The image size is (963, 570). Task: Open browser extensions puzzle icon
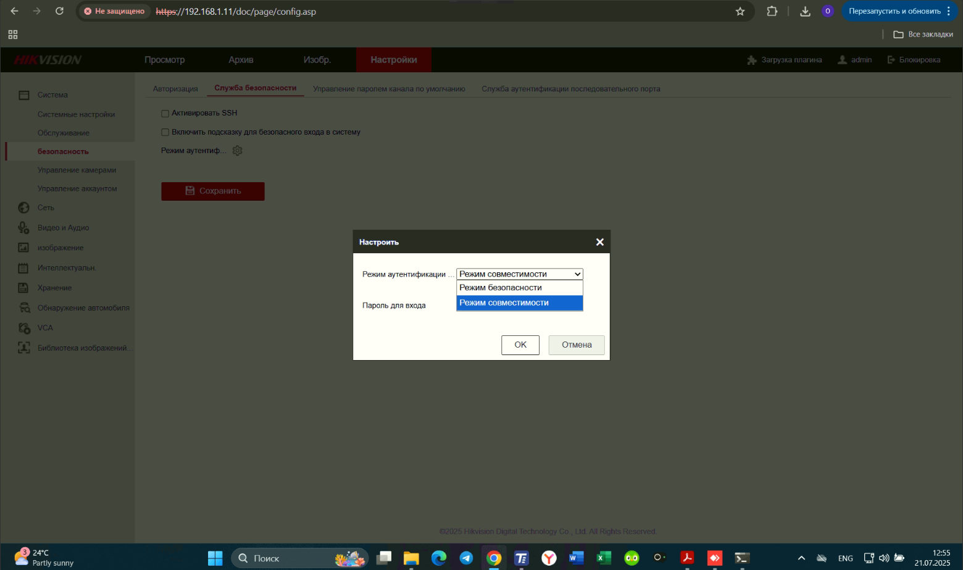(772, 11)
